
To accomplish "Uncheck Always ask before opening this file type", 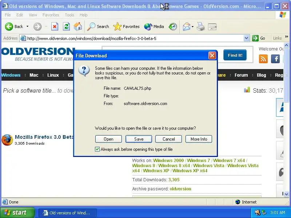I will pos(97,149).
